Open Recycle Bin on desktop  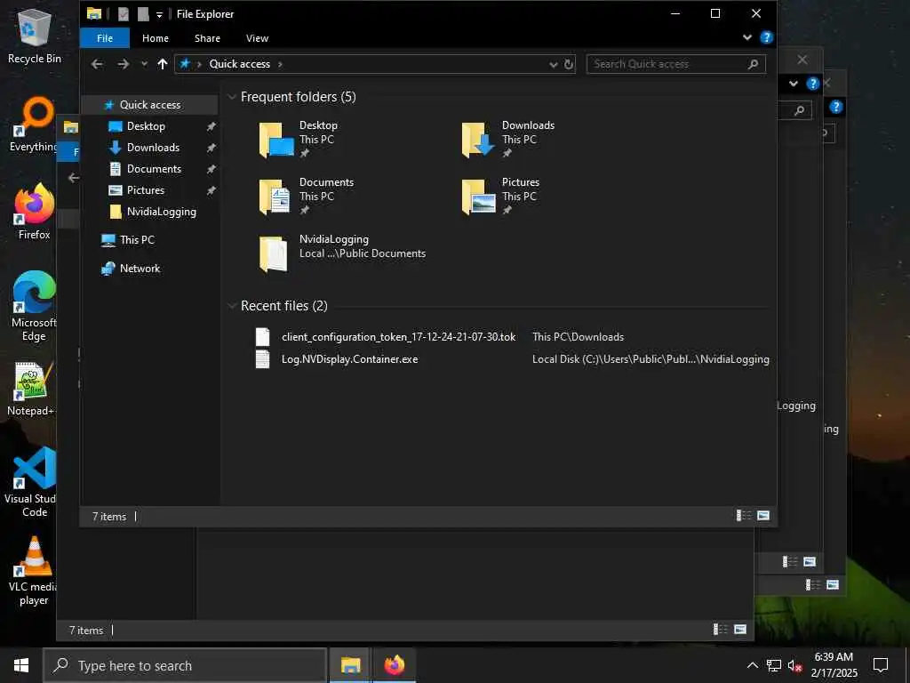click(x=35, y=36)
